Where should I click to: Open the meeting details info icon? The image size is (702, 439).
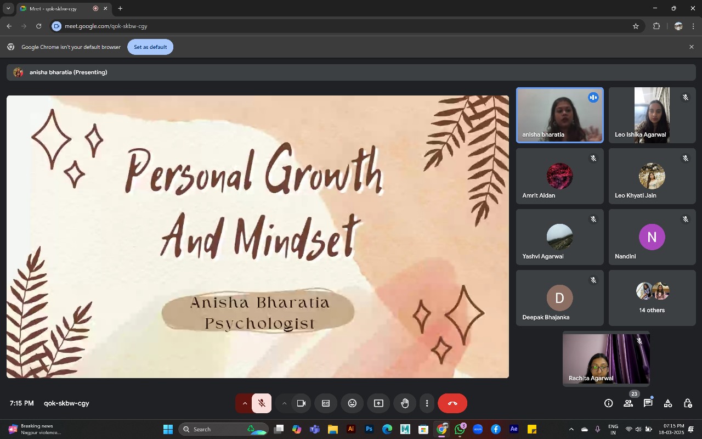[x=608, y=403]
